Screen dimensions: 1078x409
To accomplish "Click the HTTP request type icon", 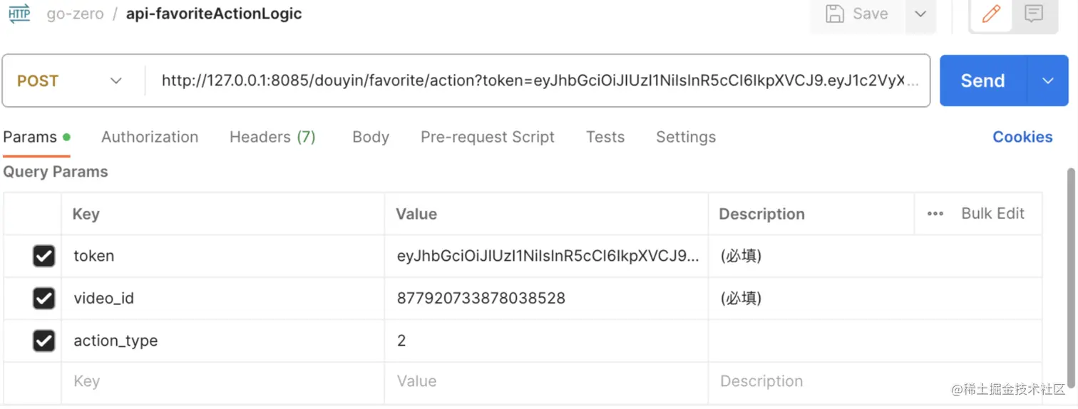I will (19, 14).
